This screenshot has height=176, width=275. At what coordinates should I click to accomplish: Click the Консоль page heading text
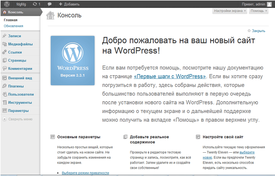pyautogui.click(x=69, y=15)
